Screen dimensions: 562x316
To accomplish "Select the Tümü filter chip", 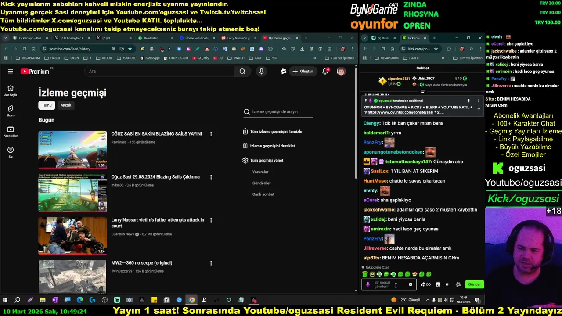I will point(47,105).
